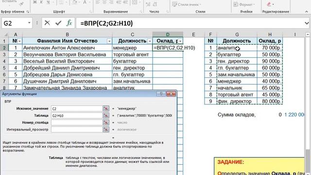
Task: Open Стили ячеек dropdown
Action: point(187,4)
